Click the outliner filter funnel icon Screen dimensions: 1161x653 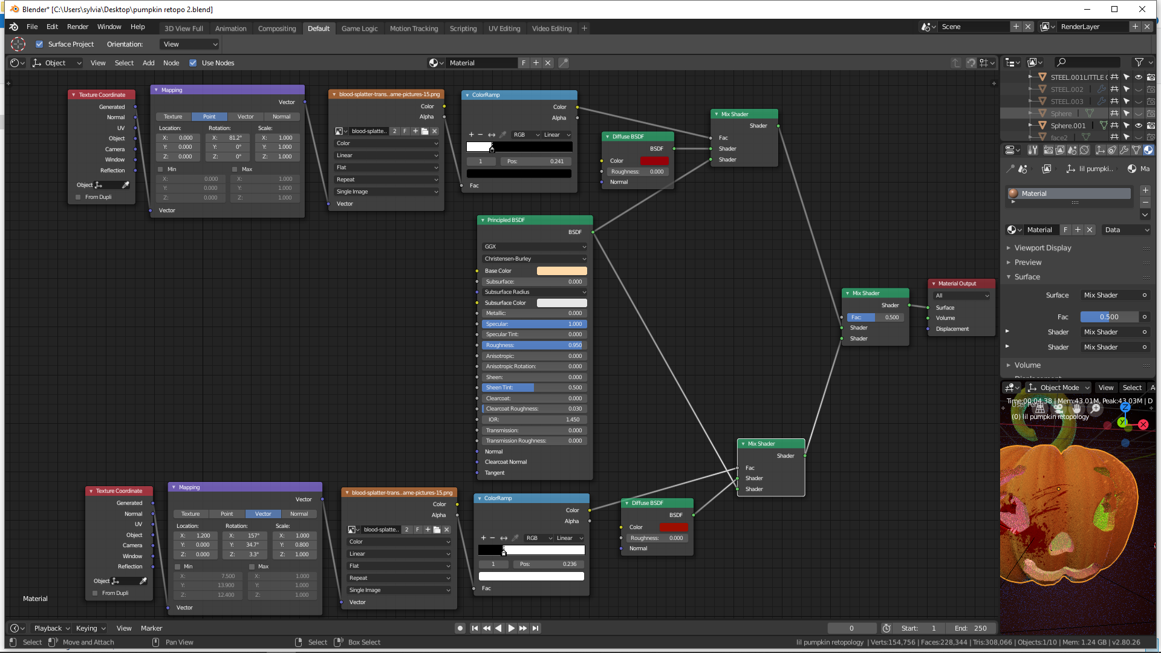click(x=1139, y=62)
